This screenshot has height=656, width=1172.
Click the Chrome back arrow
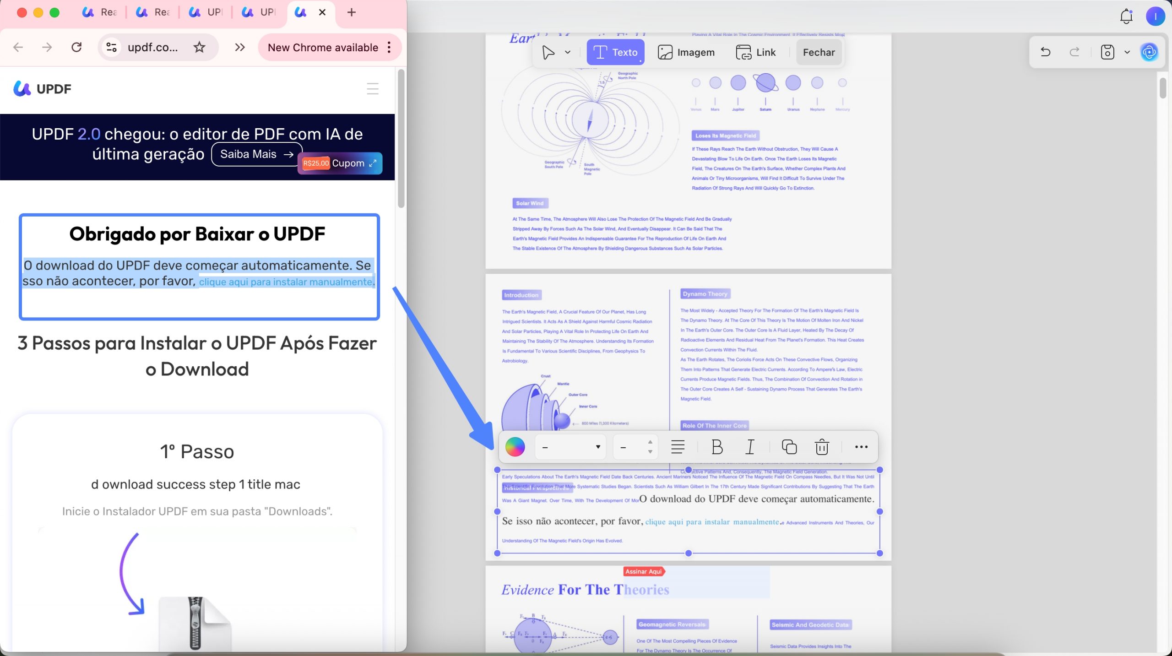(18, 47)
